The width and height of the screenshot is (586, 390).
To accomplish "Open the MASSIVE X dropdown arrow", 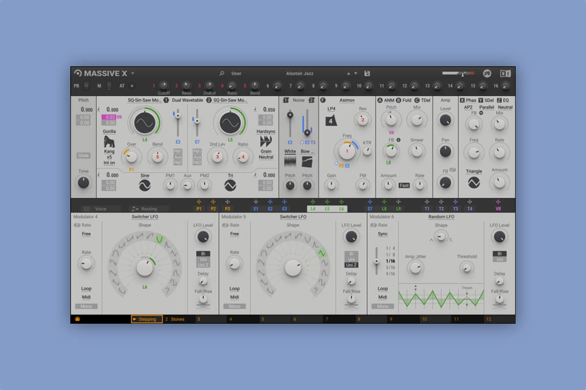I will (x=132, y=73).
